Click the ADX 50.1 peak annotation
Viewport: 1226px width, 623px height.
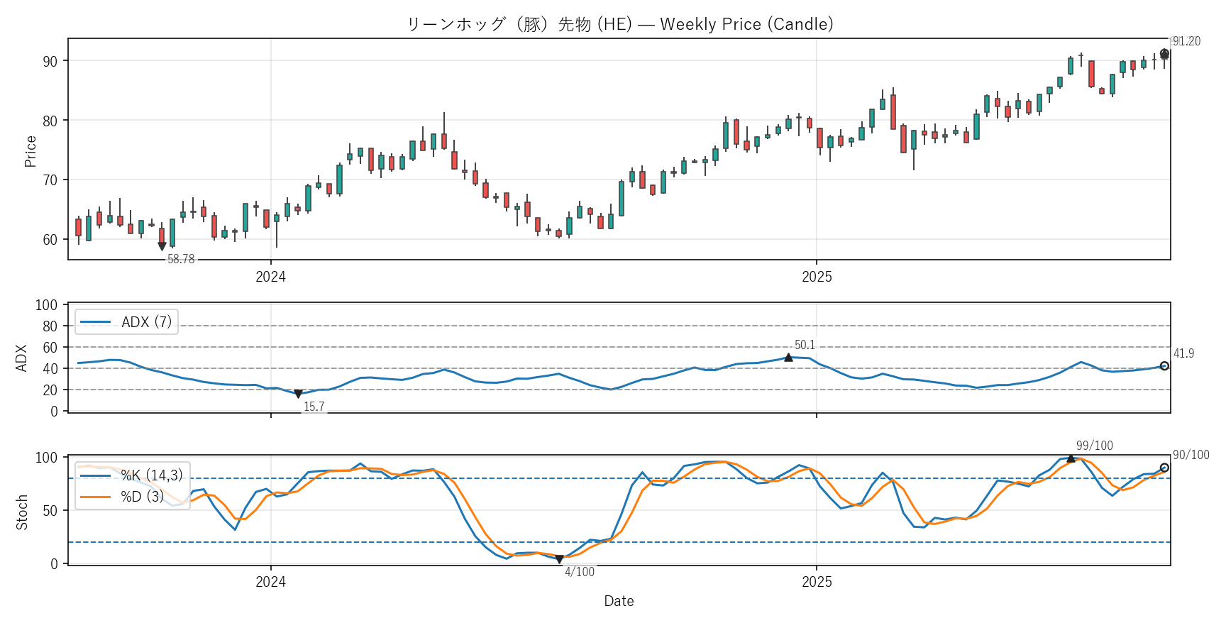(805, 345)
